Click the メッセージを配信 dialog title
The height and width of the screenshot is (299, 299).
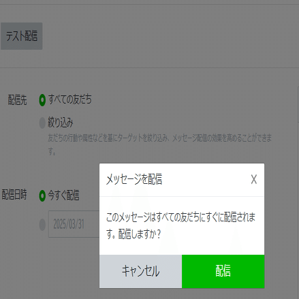point(134,179)
